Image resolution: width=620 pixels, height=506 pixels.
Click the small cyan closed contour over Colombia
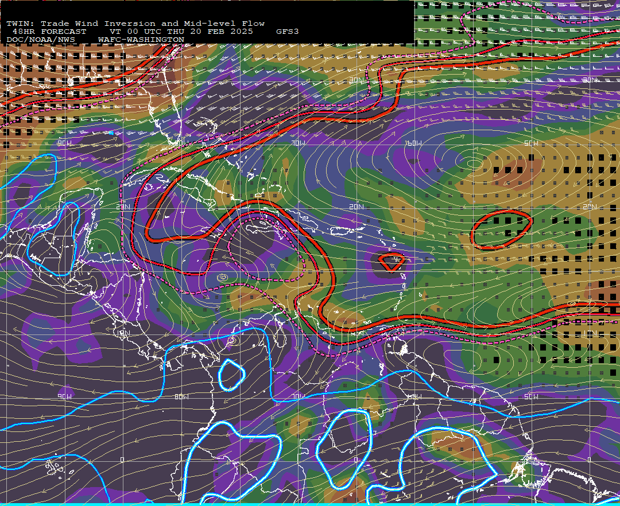[232, 375]
